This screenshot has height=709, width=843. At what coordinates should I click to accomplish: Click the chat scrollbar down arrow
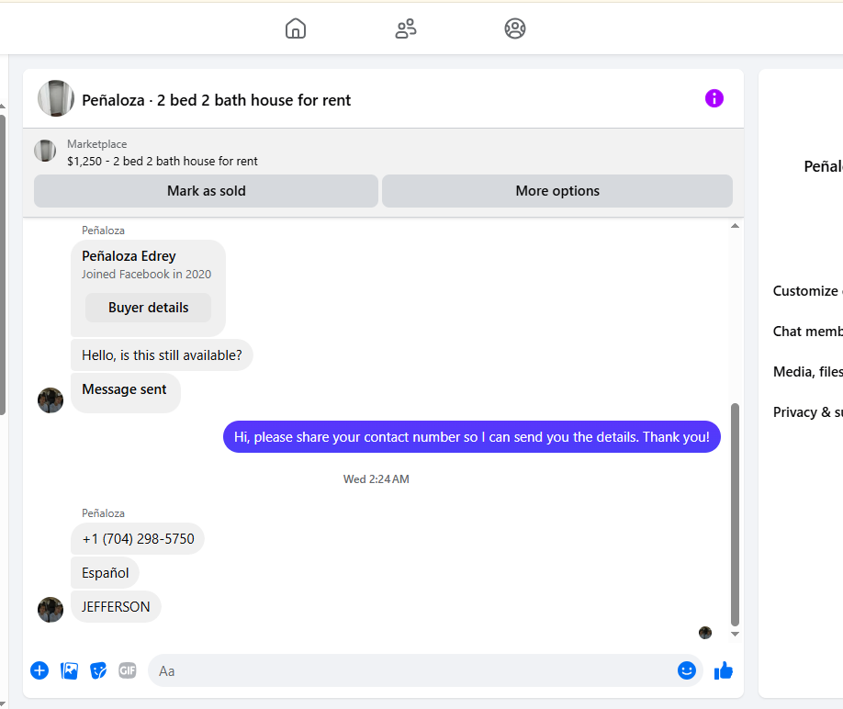pyautogui.click(x=735, y=635)
